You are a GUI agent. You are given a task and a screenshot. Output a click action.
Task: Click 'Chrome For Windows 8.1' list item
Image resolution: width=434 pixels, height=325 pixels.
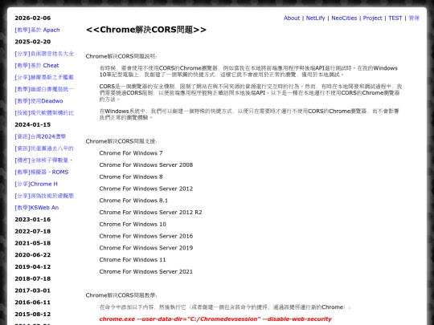[x=133, y=201]
